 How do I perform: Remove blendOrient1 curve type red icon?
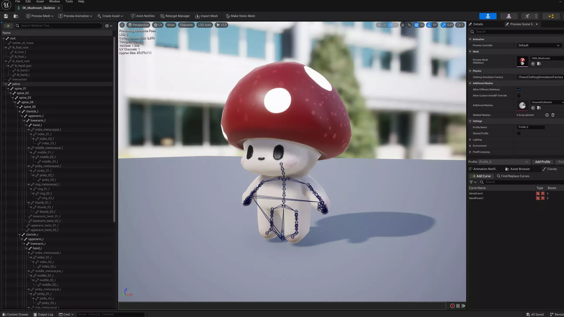tap(538, 193)
